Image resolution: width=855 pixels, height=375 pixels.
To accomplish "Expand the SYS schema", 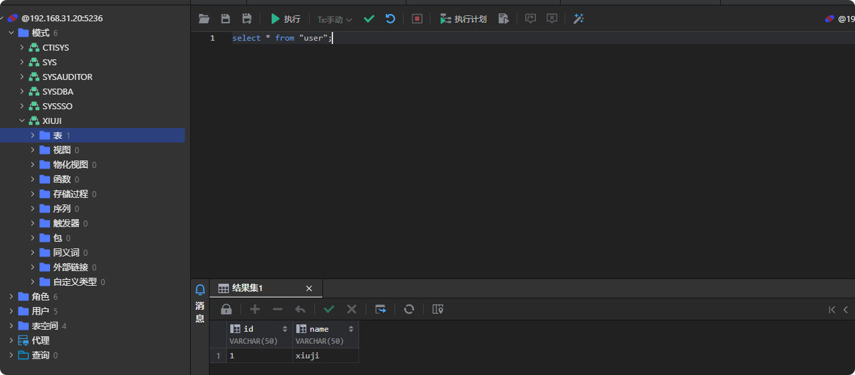I will [22, 62].
